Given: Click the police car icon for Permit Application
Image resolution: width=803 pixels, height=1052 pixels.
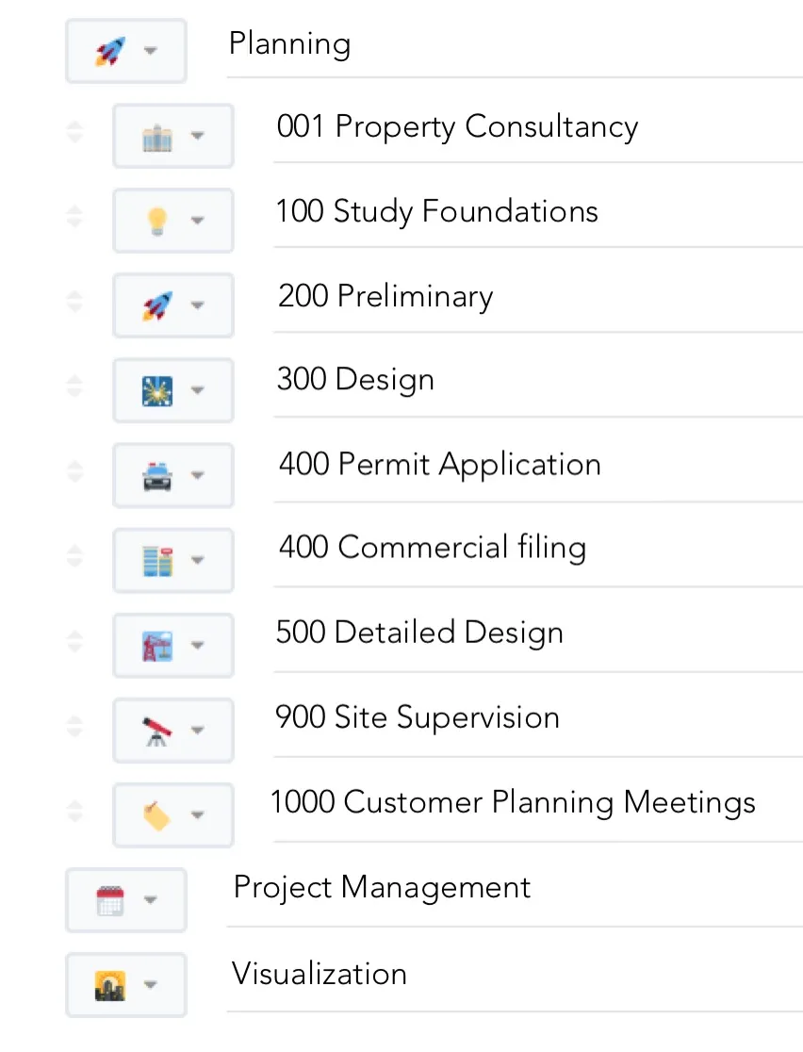Looking at the screenshot, I should (x=157, y=475).
